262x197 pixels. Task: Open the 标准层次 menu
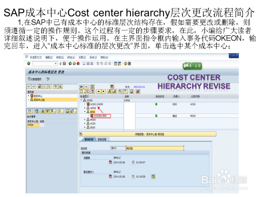tap(36, 57)
